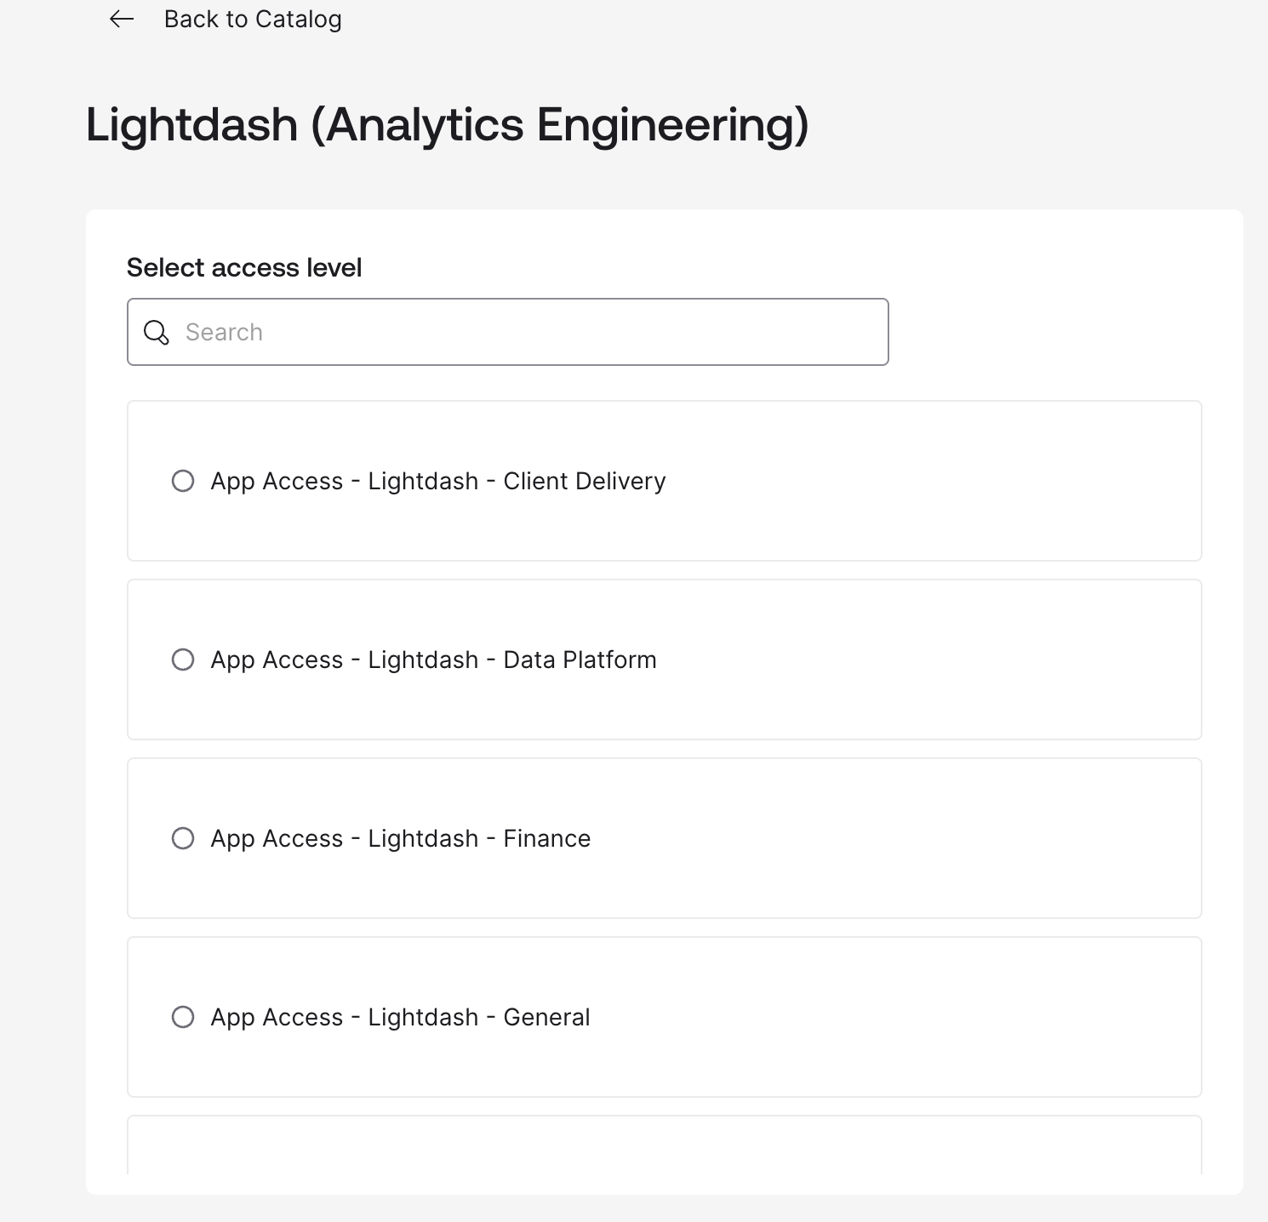The height and width of the screenshot is (1222, 1268).
Task: Click the 'Lightdash (Analytics Engineering)' page heading
Action: point(447,124)
